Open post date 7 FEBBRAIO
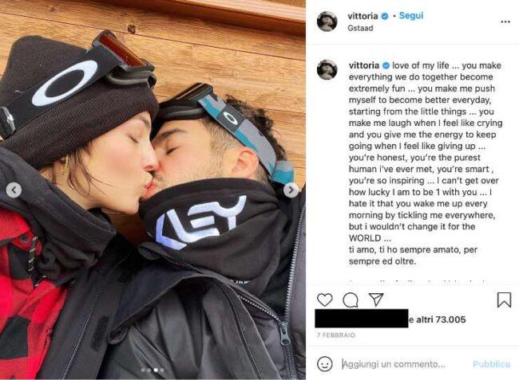519x380 pixels. point(335,335)
